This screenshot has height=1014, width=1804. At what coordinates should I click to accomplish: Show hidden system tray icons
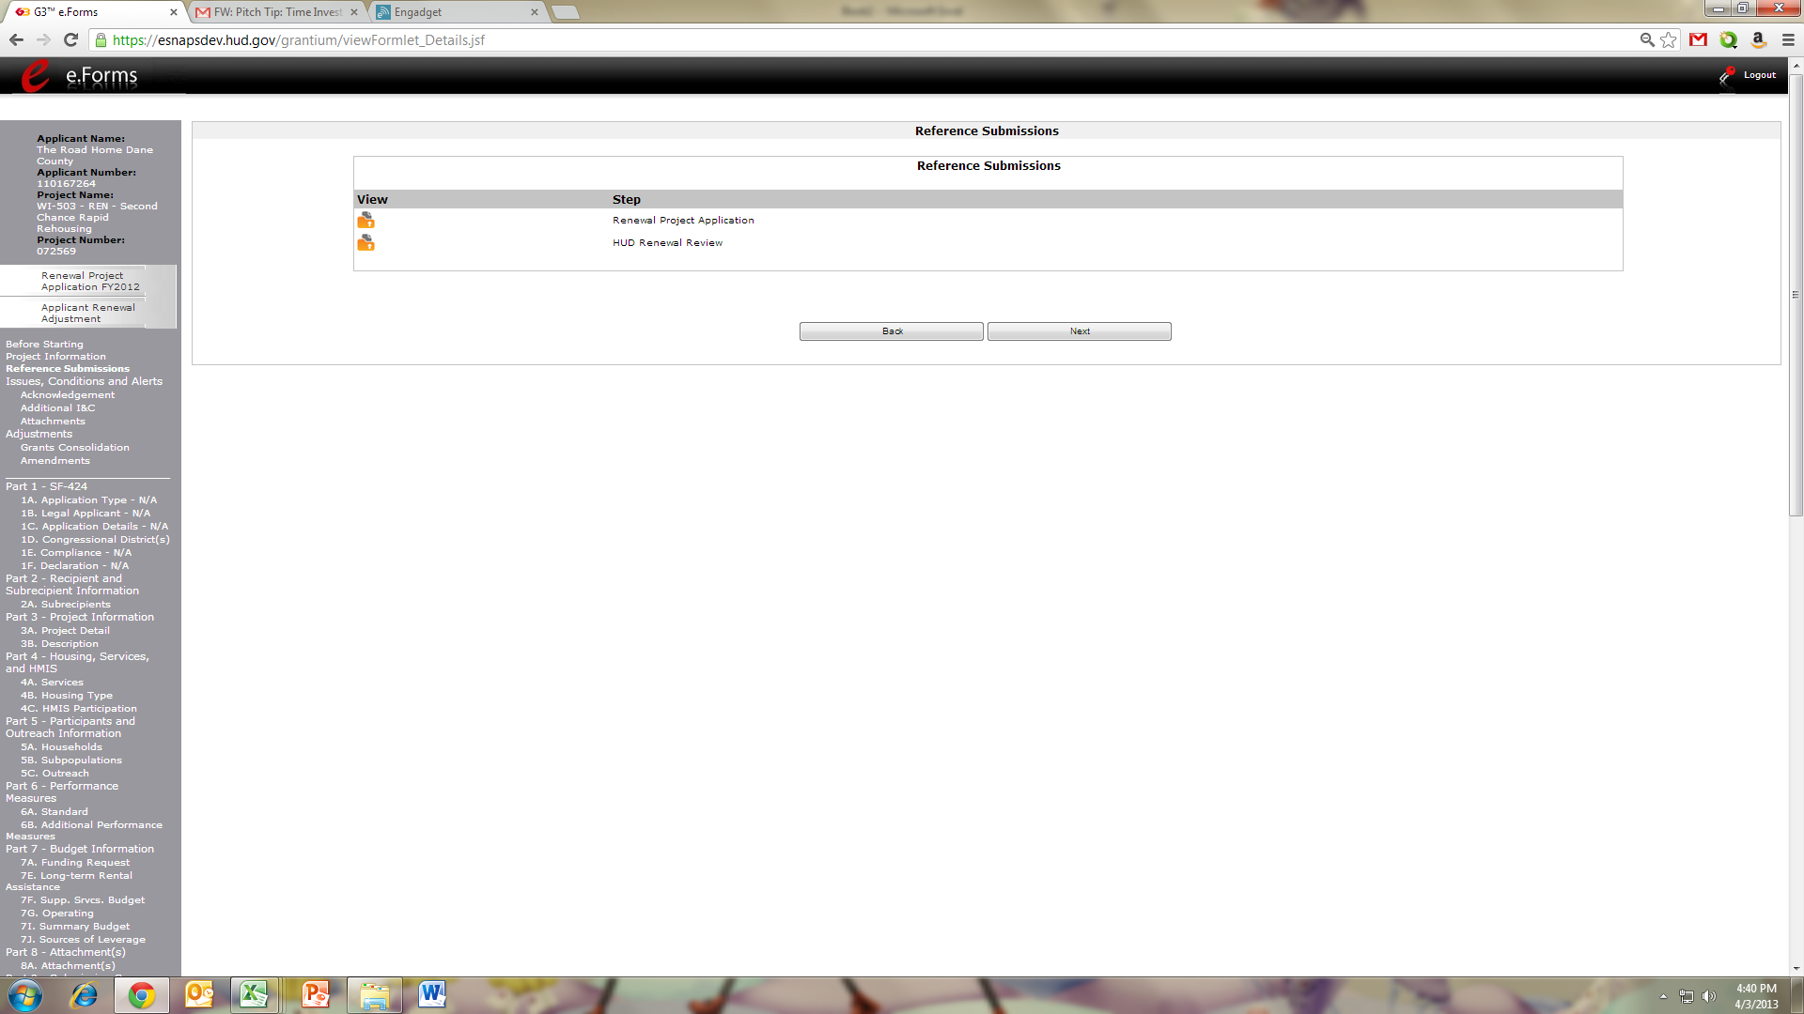tap(1663, 996)
